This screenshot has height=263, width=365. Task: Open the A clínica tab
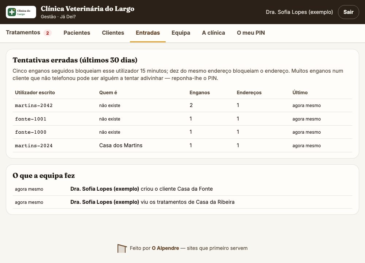pyautogui.click(x=214, y=33)
